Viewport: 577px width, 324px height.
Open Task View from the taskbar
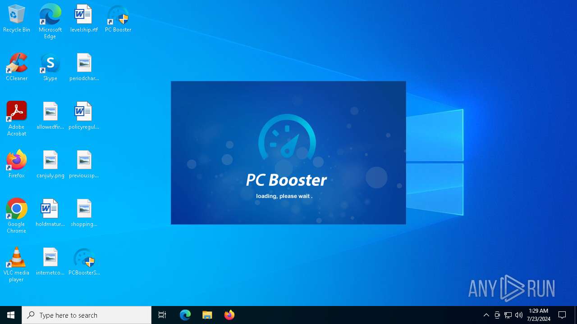[x=162, y=315]
